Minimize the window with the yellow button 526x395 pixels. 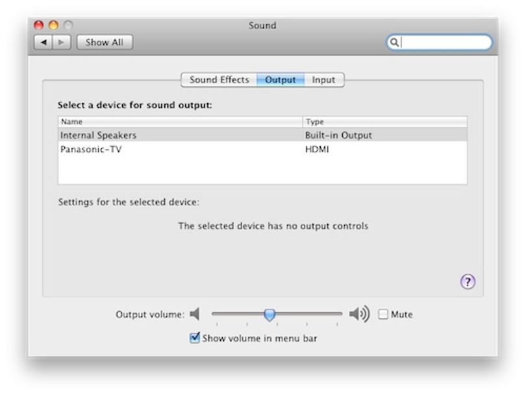coord(54,25)
